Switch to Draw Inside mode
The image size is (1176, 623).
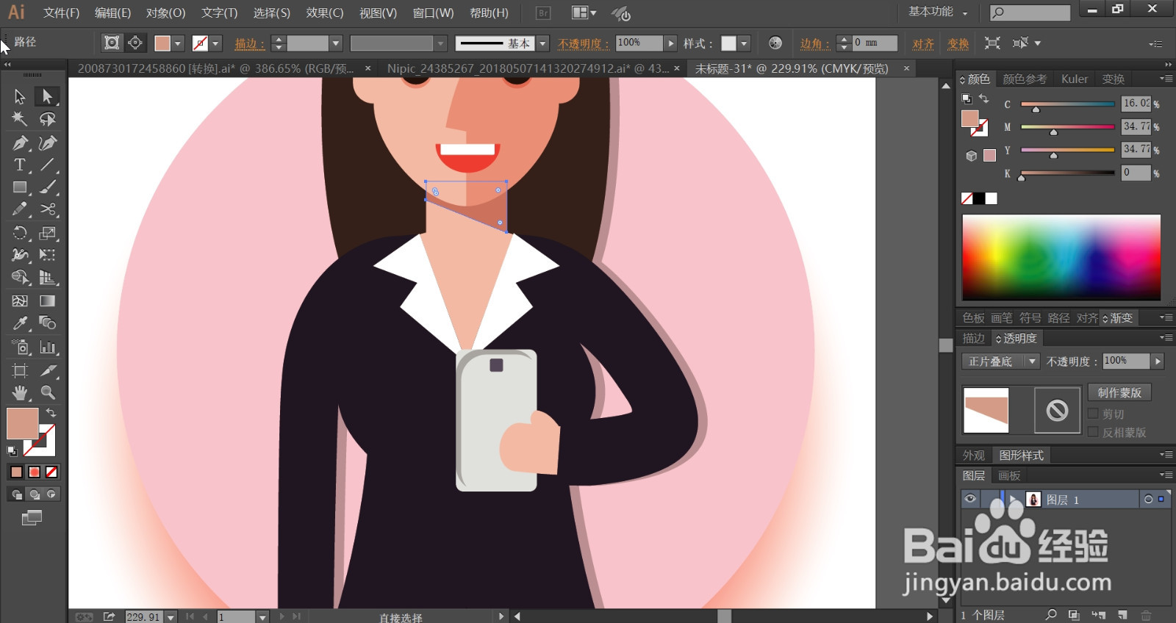coord(51,494)
